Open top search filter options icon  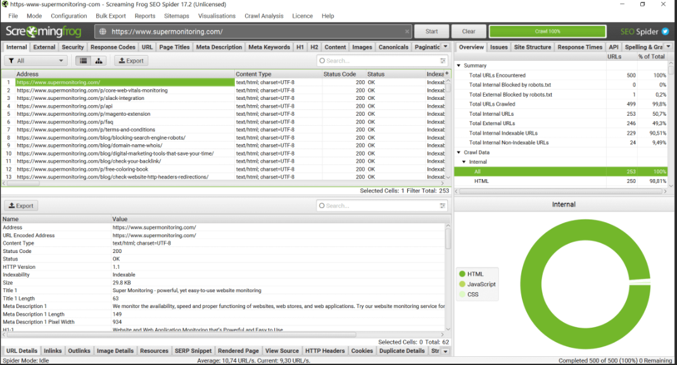(x=443, y=61)
